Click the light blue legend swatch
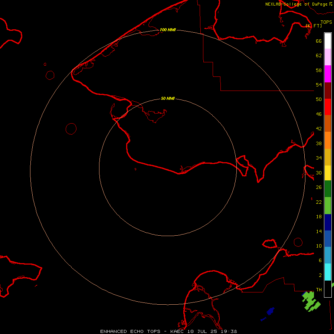 point(328,255)
